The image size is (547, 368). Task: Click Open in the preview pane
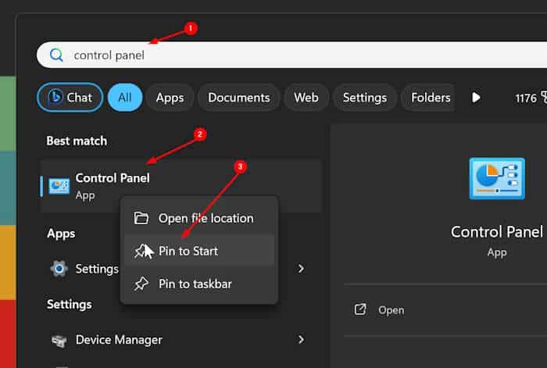[x=391, y=310]
